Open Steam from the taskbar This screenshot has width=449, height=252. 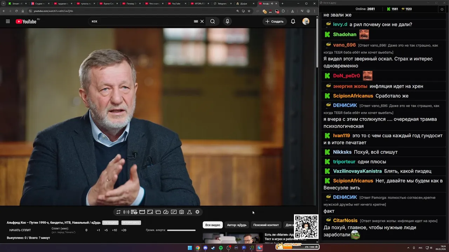tap(213, 248)
